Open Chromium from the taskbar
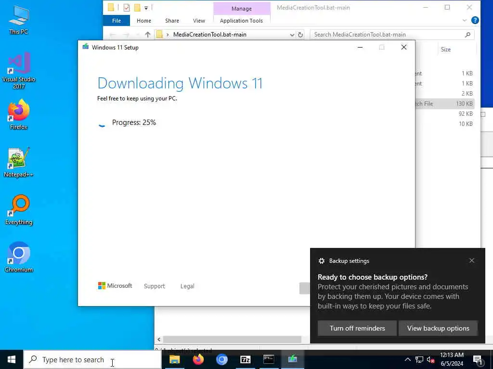The image size is (493, 369). point(221,359)
